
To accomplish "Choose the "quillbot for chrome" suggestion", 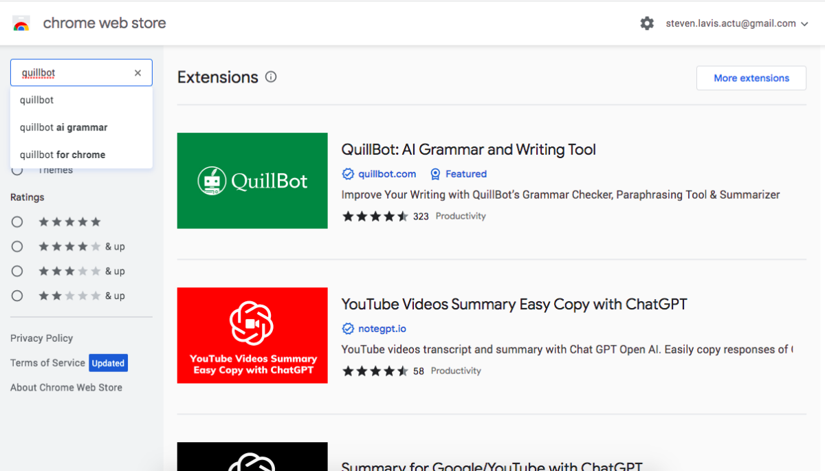I will pyautogui.click(x=63, y=155).
